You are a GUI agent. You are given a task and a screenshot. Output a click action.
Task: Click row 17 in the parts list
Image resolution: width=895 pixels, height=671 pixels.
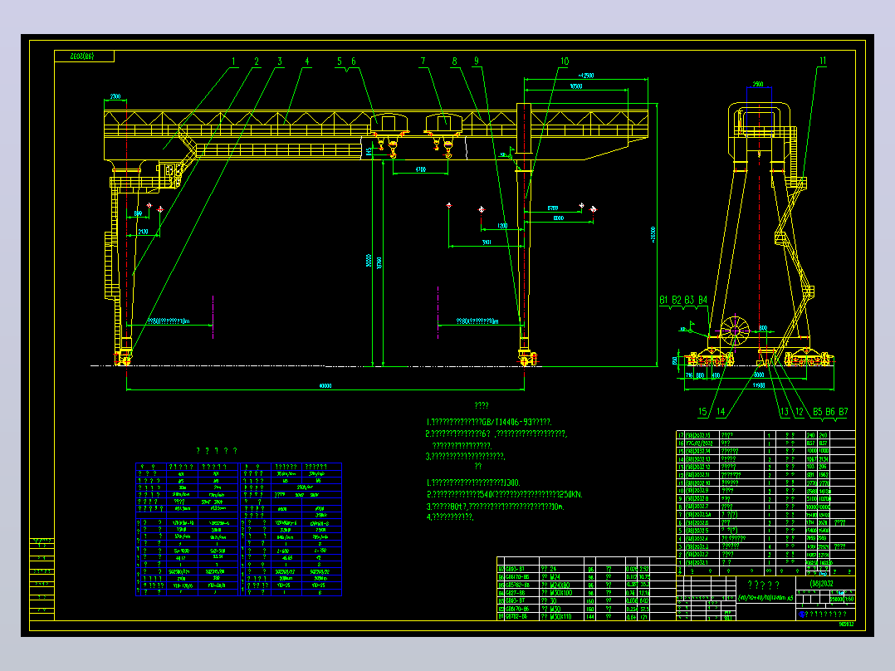pos(765,435)
